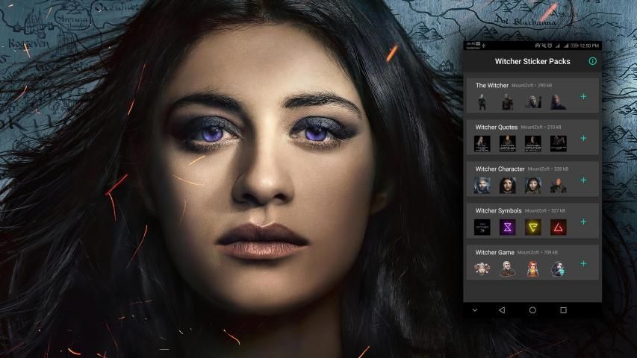Tap the clock showing 12:50 PM

point(589,45)
